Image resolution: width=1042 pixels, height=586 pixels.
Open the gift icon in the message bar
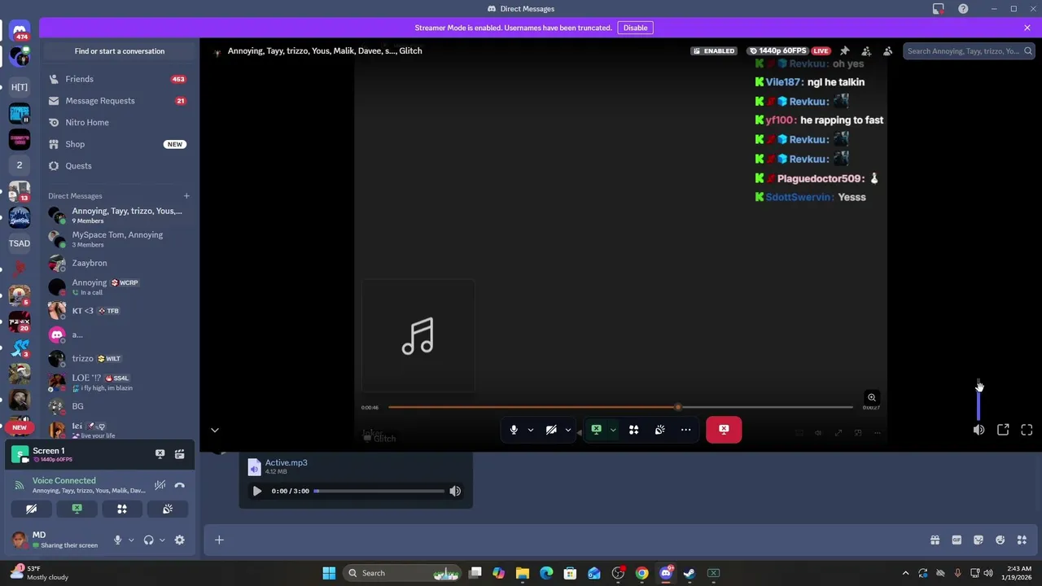pyautogui.click(x=935, y=540)
